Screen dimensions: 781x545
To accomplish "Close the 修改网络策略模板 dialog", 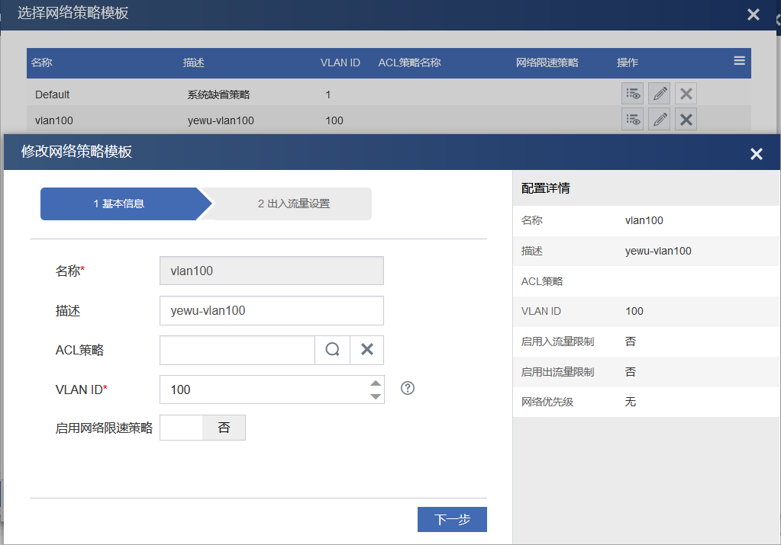I will click(x=756, y=154).
